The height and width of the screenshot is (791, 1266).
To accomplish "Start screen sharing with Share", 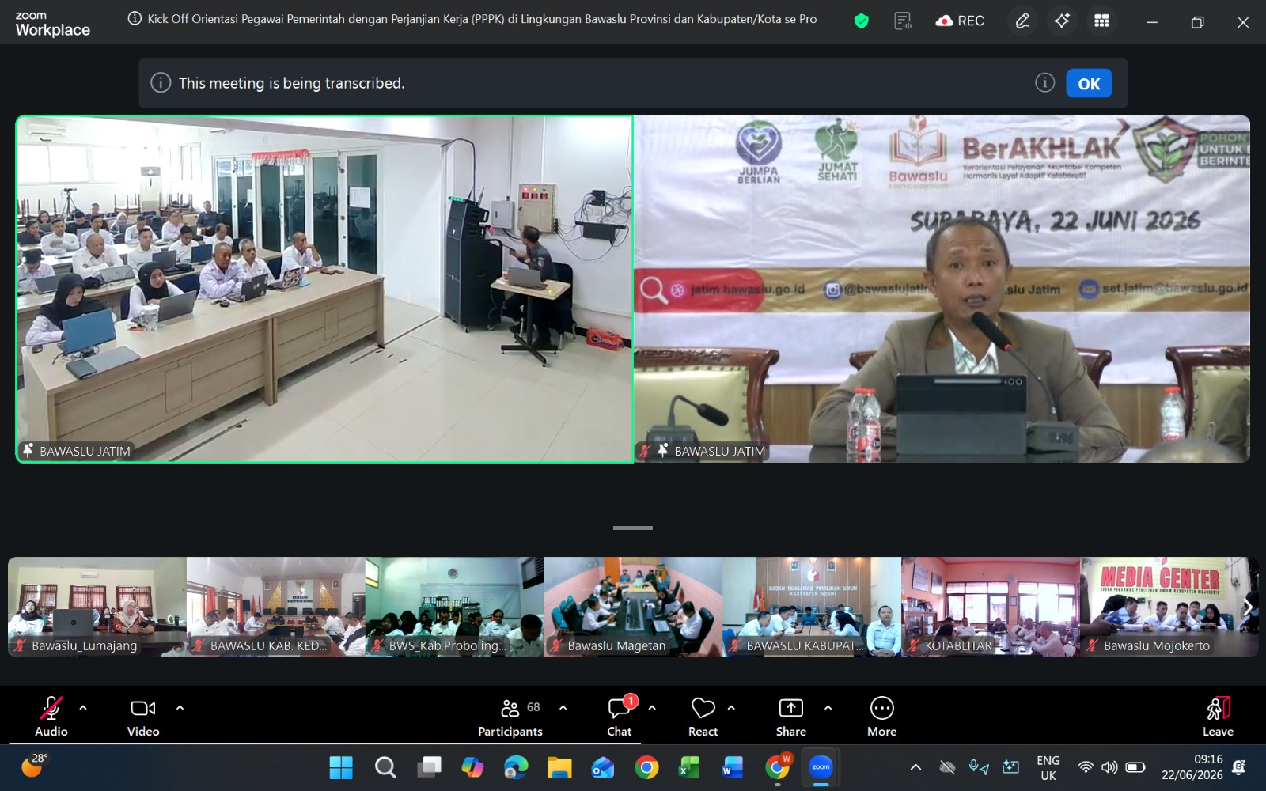I will pyautogui.click(x=791, y=717).
